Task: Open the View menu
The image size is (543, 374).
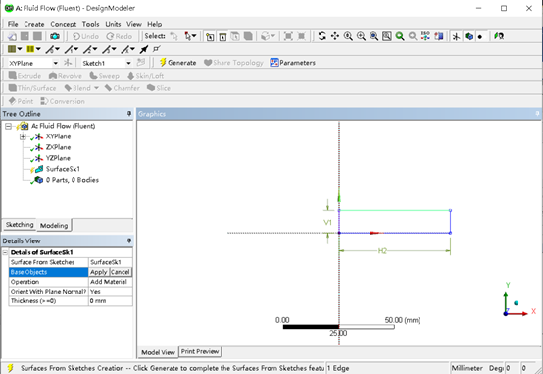Action: 134,24
